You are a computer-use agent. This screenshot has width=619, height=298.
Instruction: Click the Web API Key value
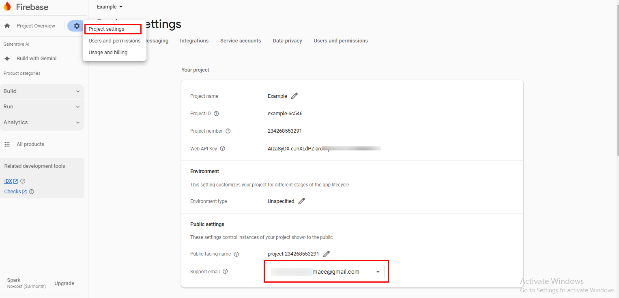point(324,148)
